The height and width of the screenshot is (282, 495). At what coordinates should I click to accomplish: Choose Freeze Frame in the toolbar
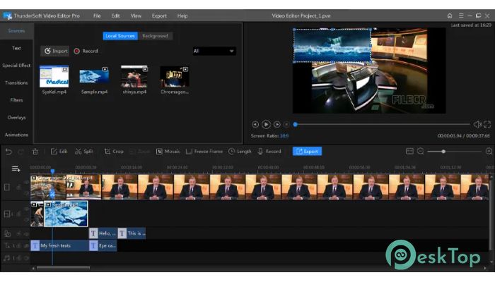pos(204,152)
